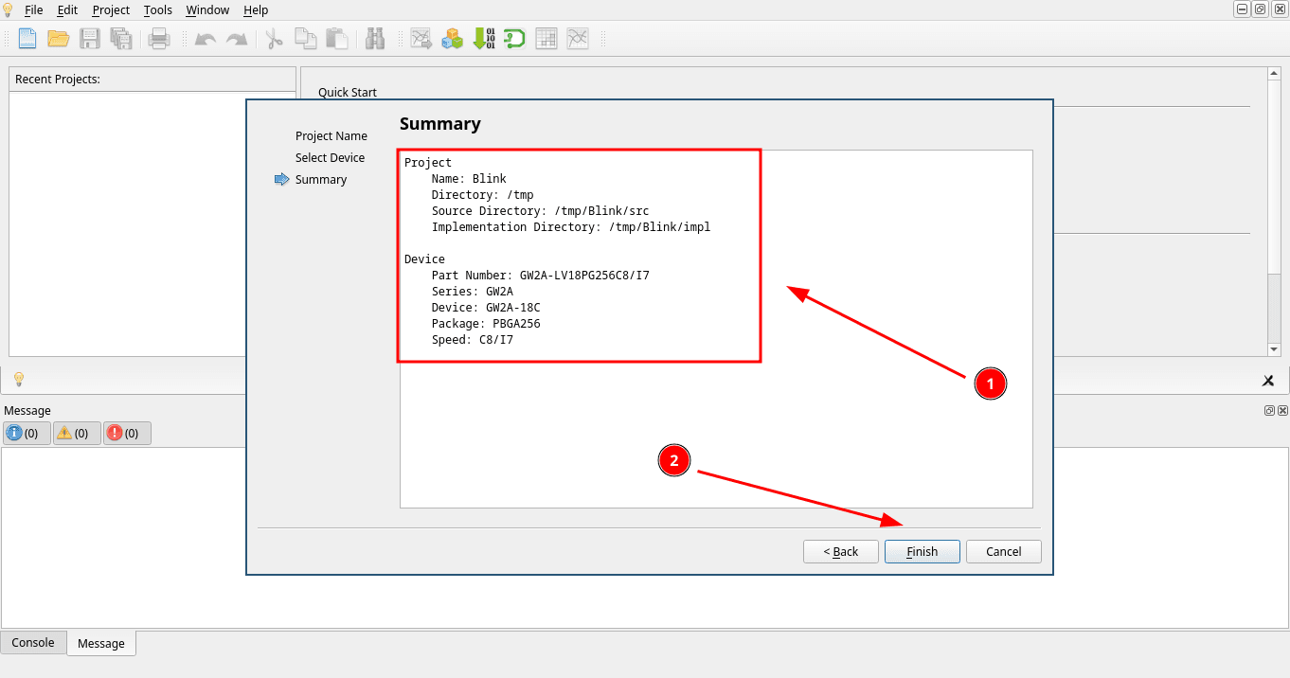Click the Redo arrow icon
This screenshot has height=678, width=1290.
pos(237,39)
